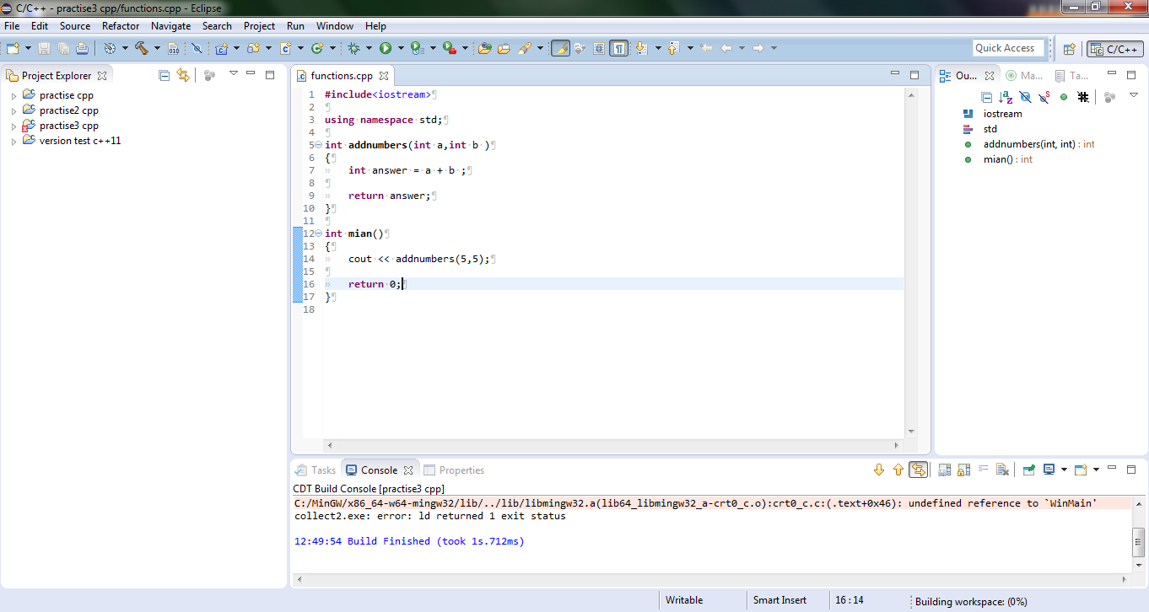Viewport: 1149px width, 612px height.
Task: Click the Previous Error up arrow in Console
Action: point(898,470)
